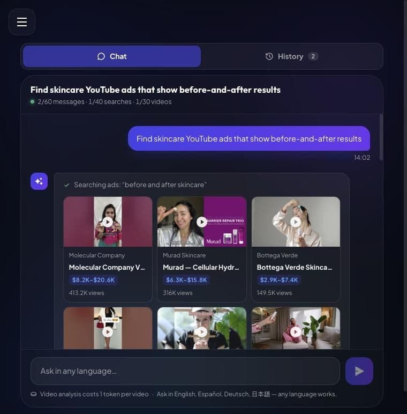Click the 413.2K views text
The image size is (407, 414).
[86, 293]
